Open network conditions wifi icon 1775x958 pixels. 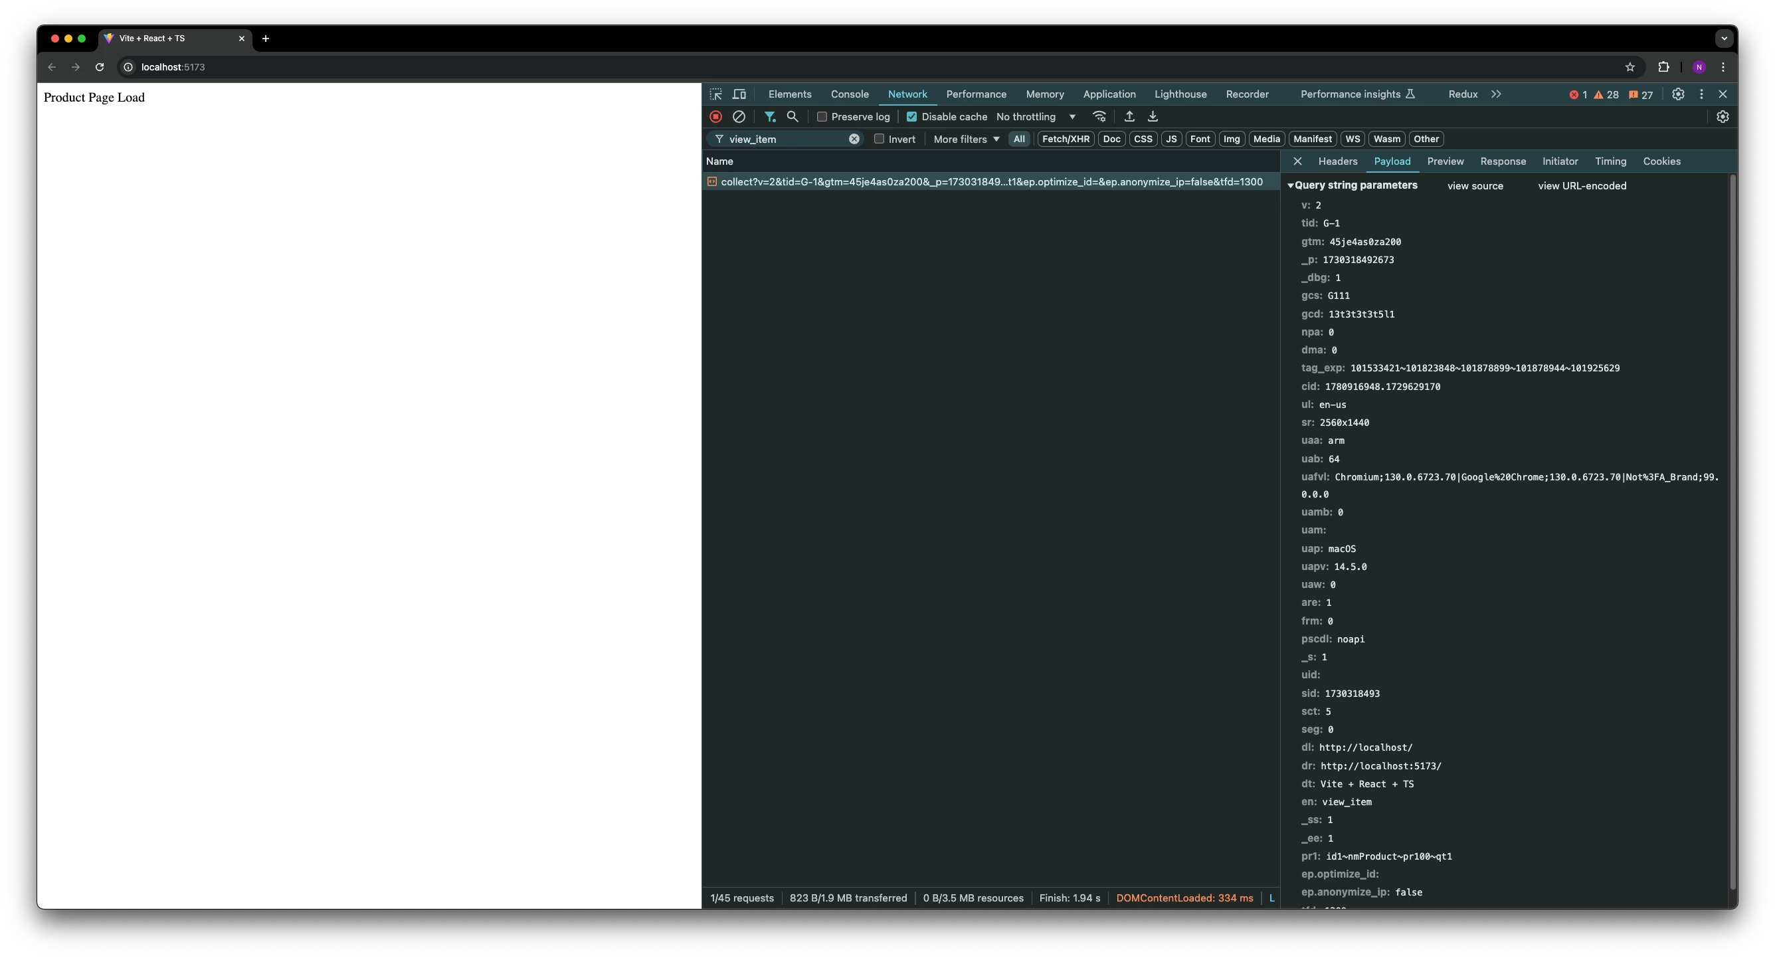coord(1099,117)
